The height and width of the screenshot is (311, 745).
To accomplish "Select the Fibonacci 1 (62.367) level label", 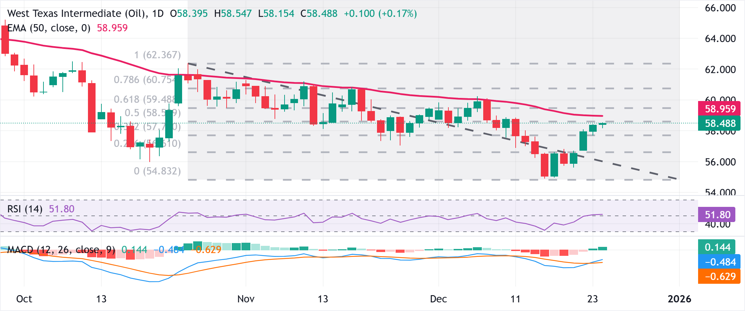I will pyautogui.click(x=157, y=55).
